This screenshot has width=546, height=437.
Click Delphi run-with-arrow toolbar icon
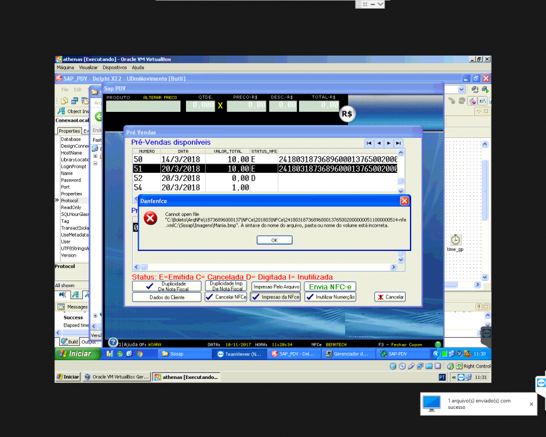pos(485,89)
